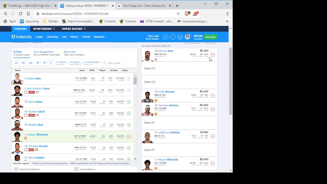Filter players by PF position
Screen dimensions: 327x184
tap(44, 63)
